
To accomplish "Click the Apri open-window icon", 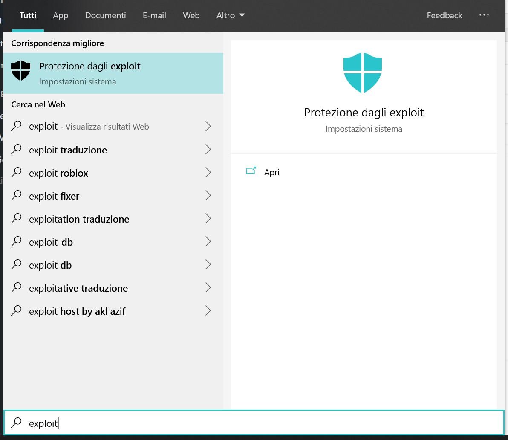I will [x=251, y=171].
